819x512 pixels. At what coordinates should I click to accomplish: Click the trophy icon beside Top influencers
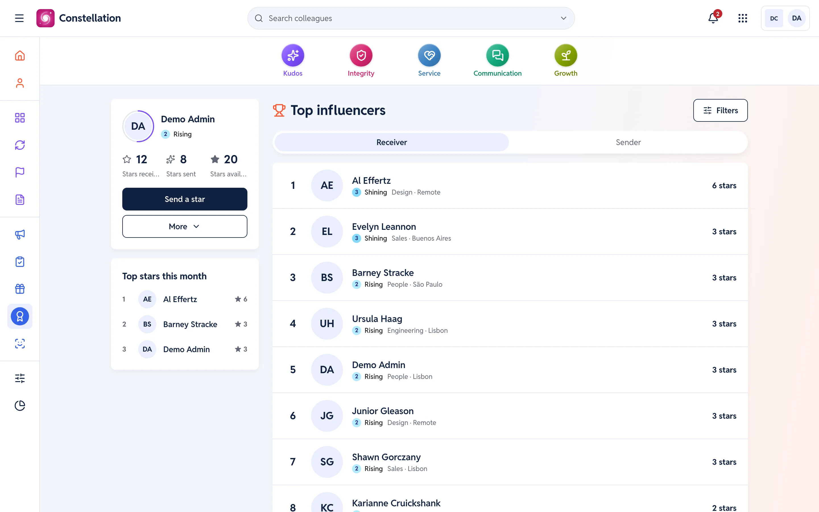coord(279,110)
